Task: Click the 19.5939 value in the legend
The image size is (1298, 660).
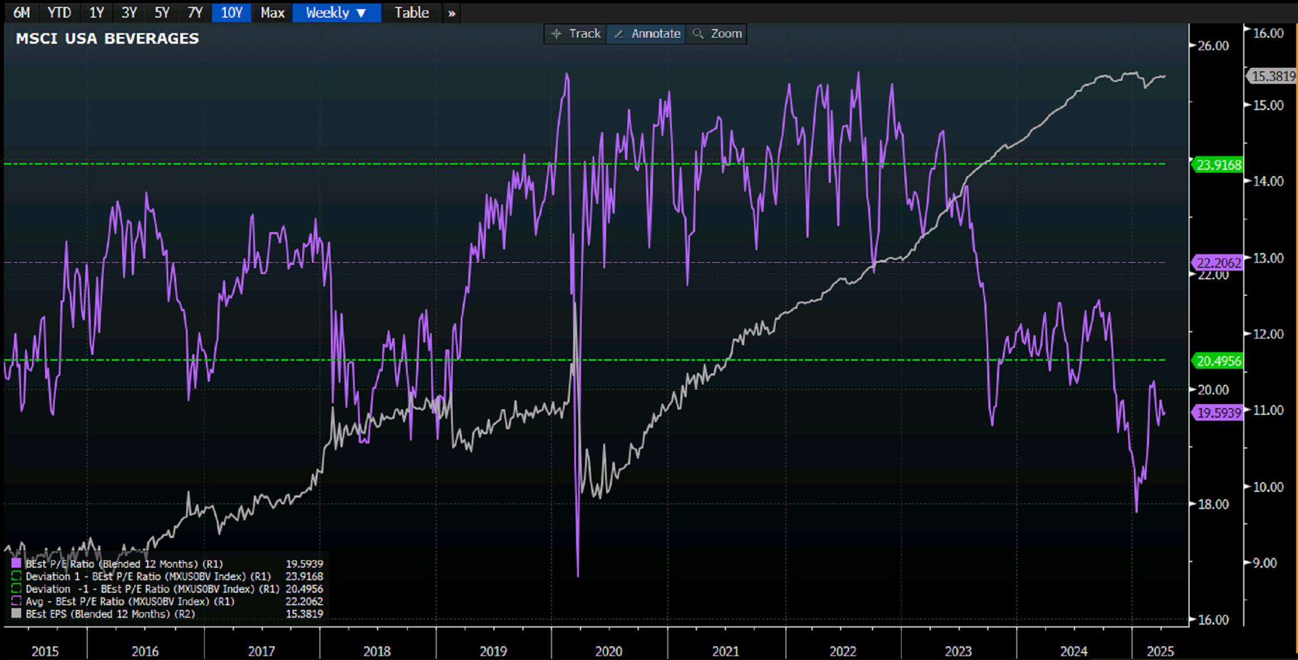Action: pyautogui.click(x=304, y=564)
